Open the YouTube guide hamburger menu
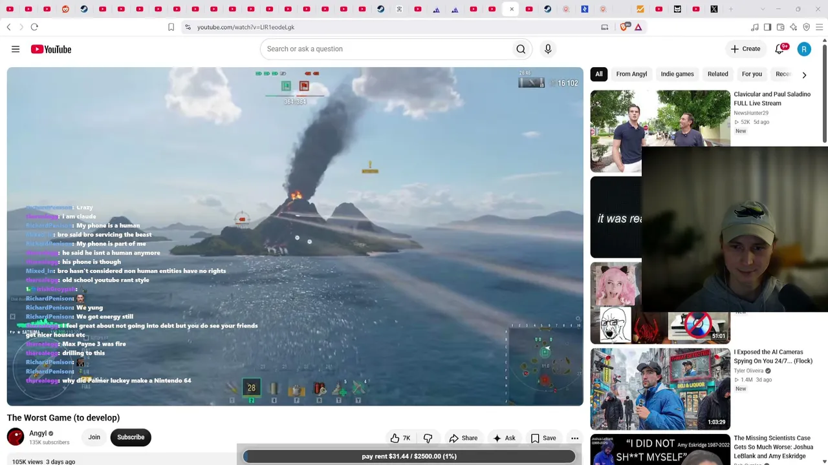The height and width of the screenshot is (465, 828). click(16, 49)
